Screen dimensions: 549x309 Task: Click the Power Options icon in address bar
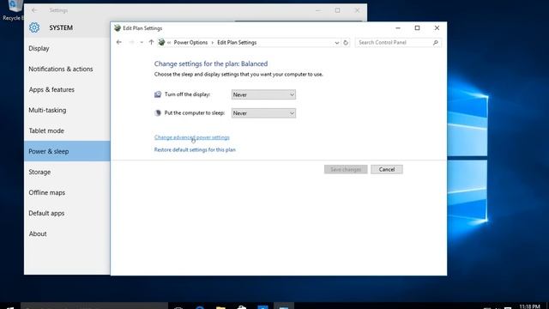(x=161, y=42)
